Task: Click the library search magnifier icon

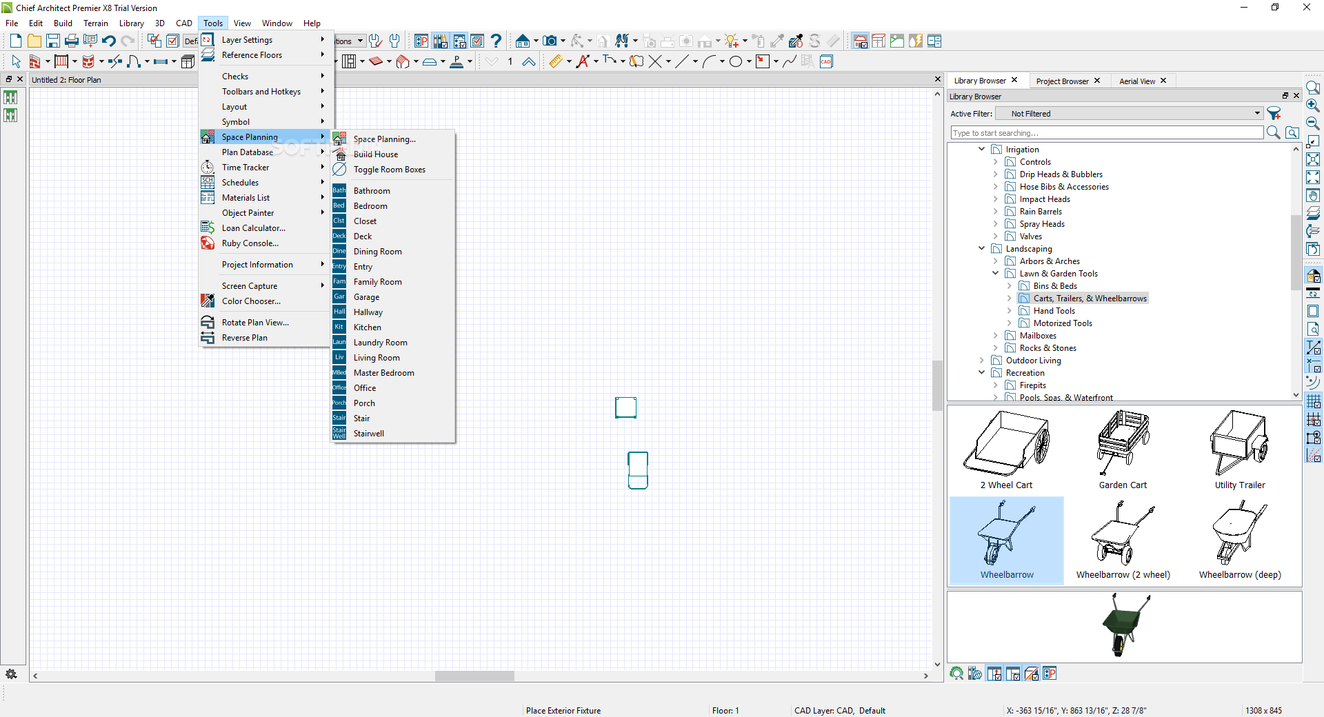Action: coord(1273,132)
